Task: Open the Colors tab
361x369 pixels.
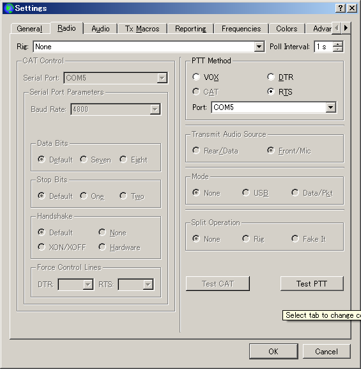Action: click(x=287, y=29)
